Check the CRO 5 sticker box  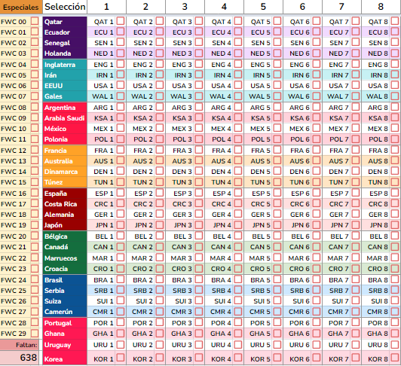point(277,268)
